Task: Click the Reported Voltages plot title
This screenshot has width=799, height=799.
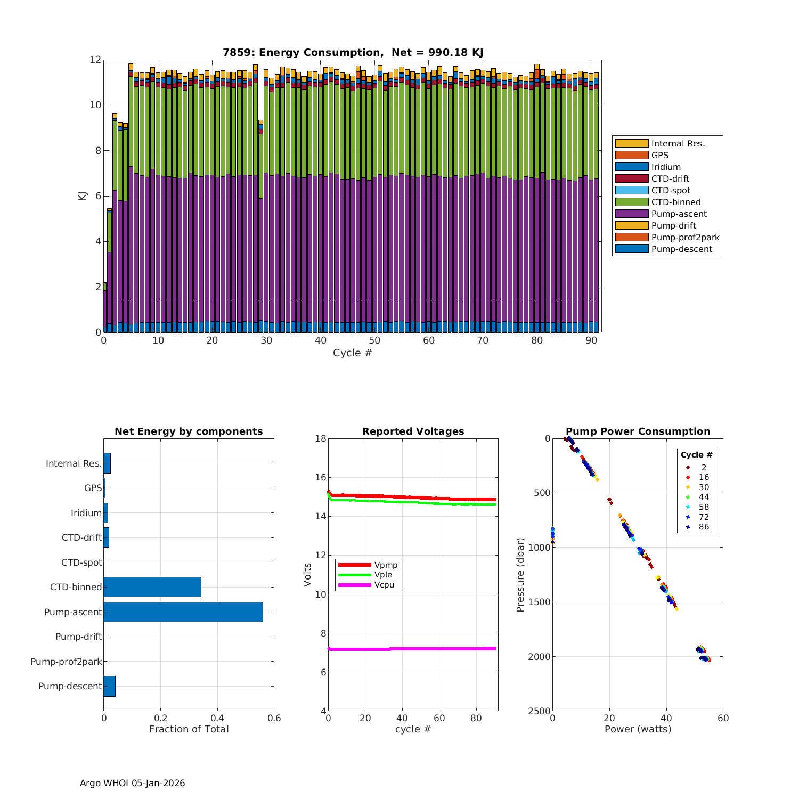Action: [x=413, y=431]
